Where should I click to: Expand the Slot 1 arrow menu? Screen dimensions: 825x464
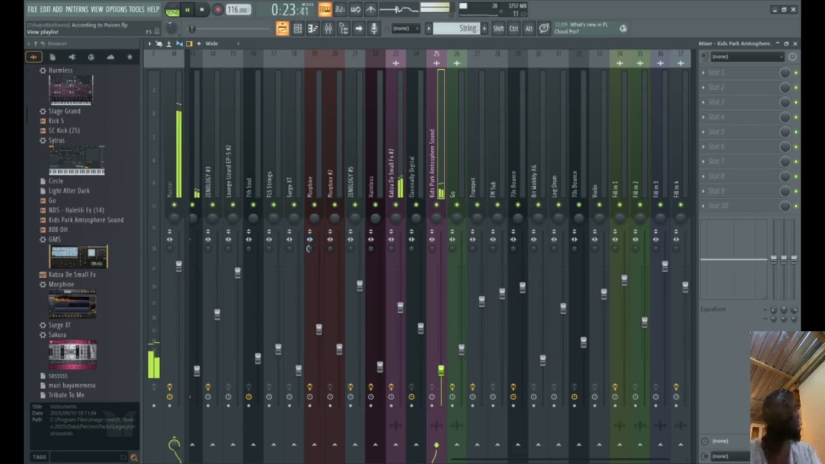click(x=703, y=73)
